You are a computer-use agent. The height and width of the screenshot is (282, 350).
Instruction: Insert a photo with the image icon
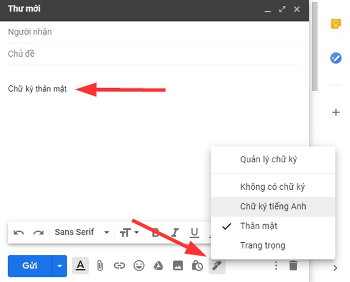pos(178,266)
